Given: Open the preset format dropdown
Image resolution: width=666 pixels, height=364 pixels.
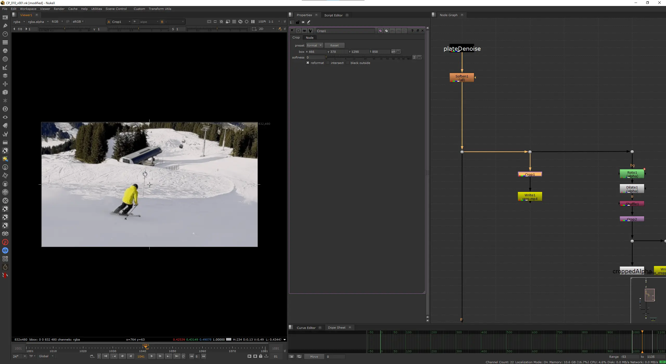Looking at the screenshot, I should click(314, 45).
